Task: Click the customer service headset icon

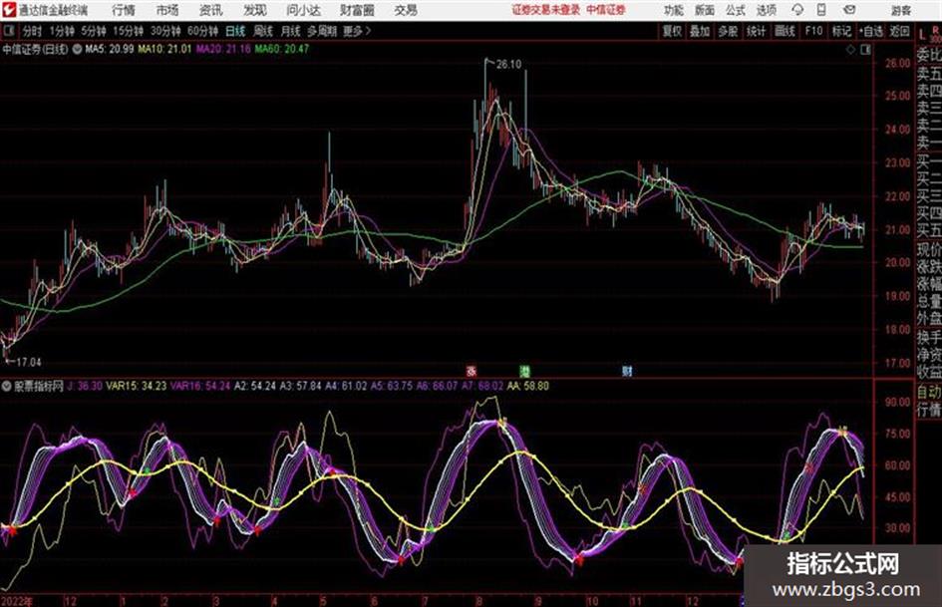Action: (x=797, y=10)
